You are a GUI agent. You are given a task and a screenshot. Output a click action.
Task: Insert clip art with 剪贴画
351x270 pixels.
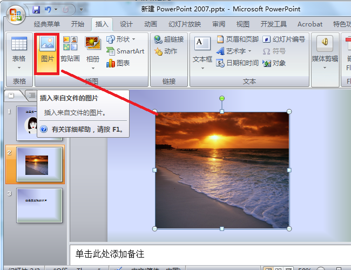[70, 49]
